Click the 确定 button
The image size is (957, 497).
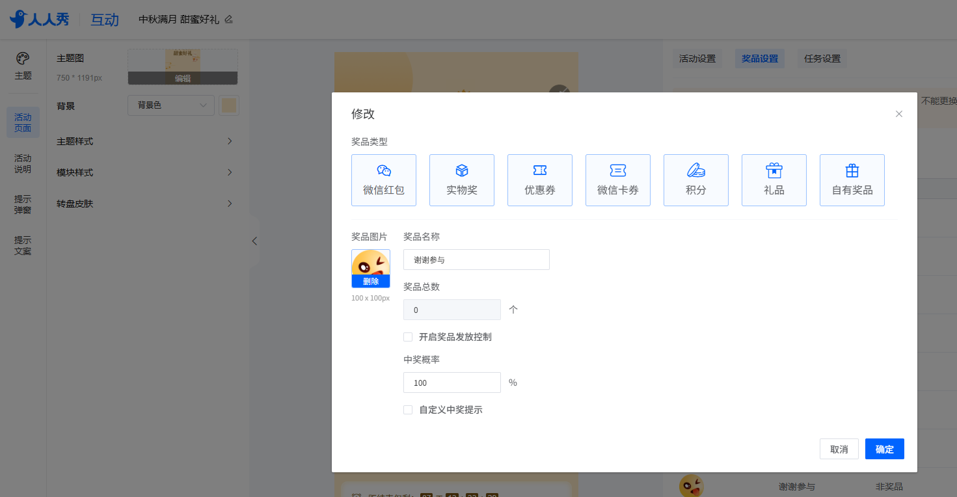tap(885, 449)
